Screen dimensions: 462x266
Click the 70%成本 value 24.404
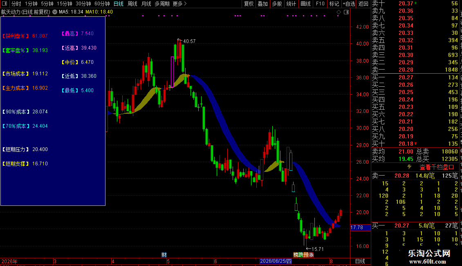[40, 126]
